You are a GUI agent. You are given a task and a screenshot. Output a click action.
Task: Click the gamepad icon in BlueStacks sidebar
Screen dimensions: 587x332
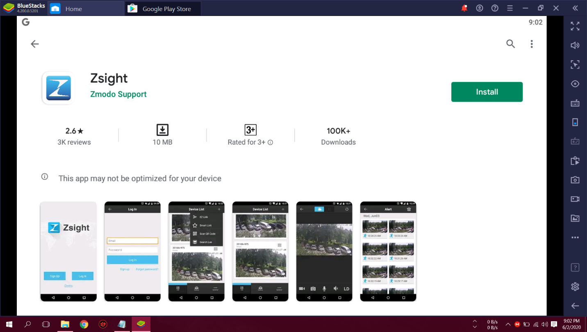575,141
